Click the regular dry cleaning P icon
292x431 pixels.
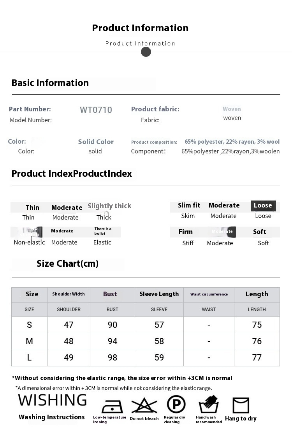pos(176,404)
